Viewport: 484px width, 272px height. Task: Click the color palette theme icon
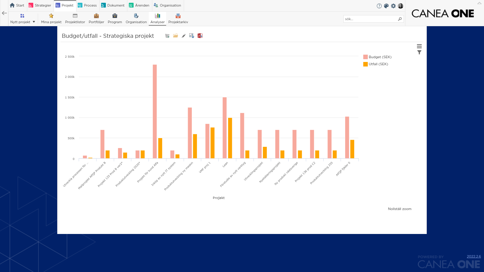pyautogui.click(x=386, y=6)
